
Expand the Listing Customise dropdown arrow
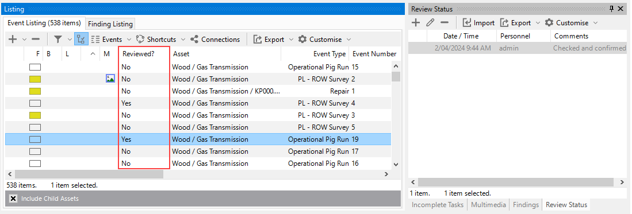coord(348,40)
